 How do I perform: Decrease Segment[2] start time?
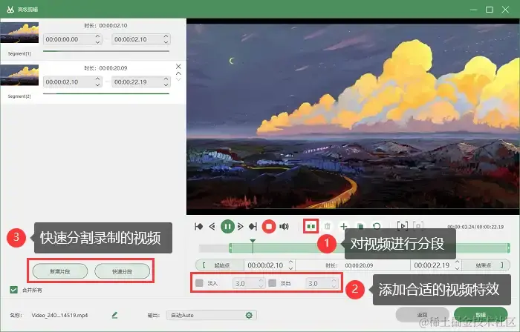[97, 85]
